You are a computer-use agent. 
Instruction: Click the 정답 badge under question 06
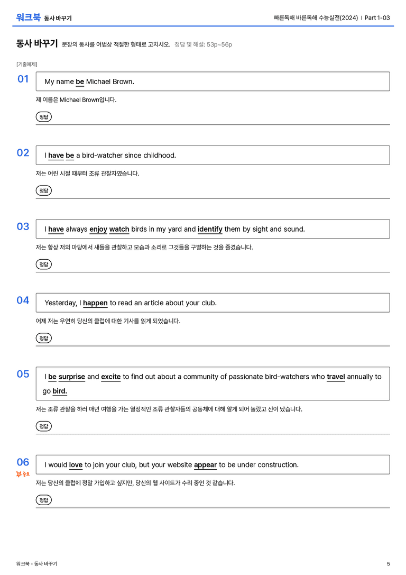click(x=43, y=500)
